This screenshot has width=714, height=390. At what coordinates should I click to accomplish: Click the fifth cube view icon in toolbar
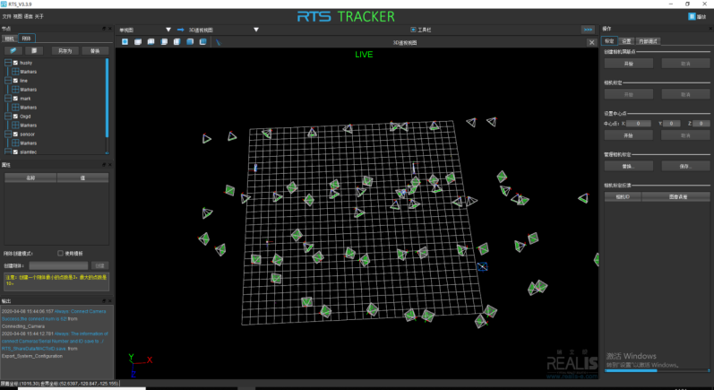pos(176,42)
